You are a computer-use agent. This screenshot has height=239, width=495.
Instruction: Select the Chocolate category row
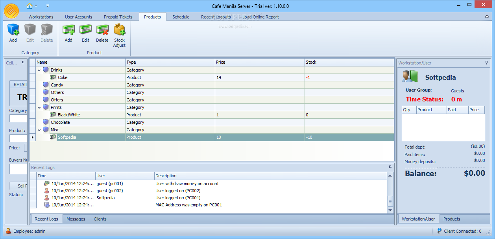pyautogui.click(x=212, y=122)
